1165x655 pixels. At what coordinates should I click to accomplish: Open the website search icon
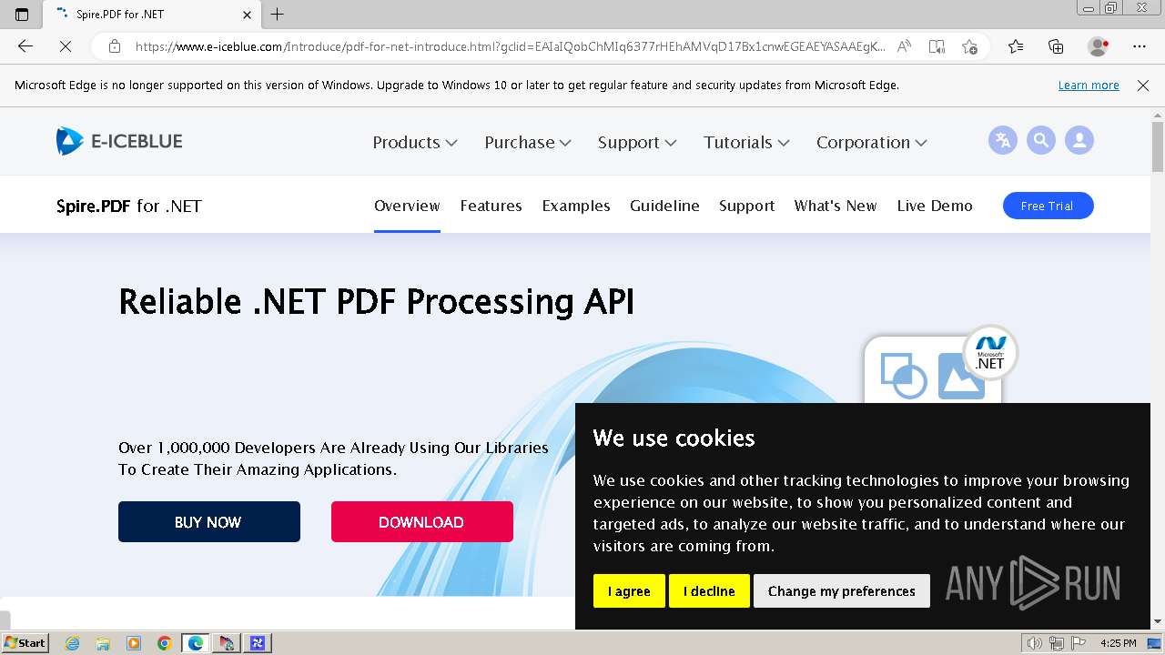[1041, 140]
